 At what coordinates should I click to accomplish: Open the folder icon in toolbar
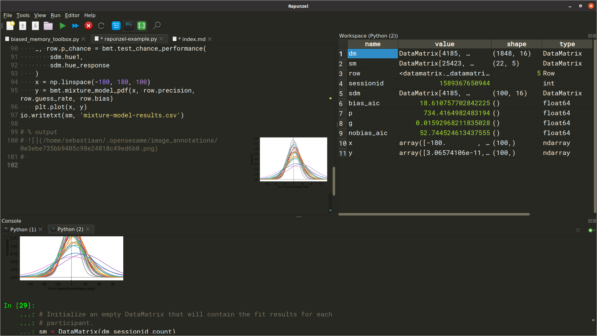48,26
